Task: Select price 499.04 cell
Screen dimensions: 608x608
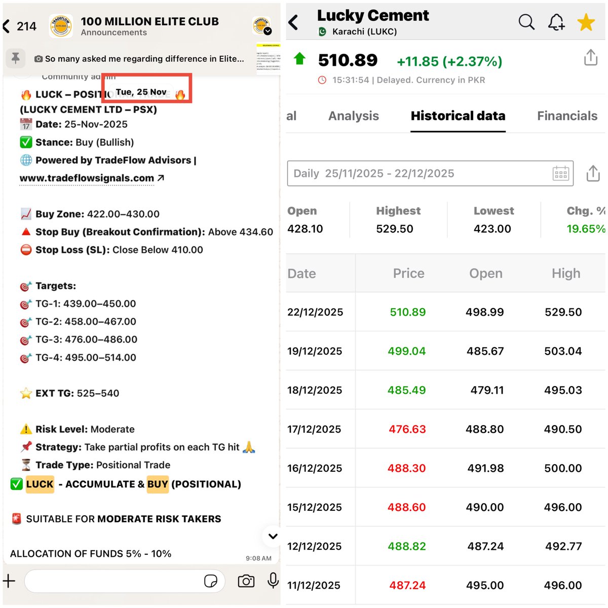Action: [407, 351]
